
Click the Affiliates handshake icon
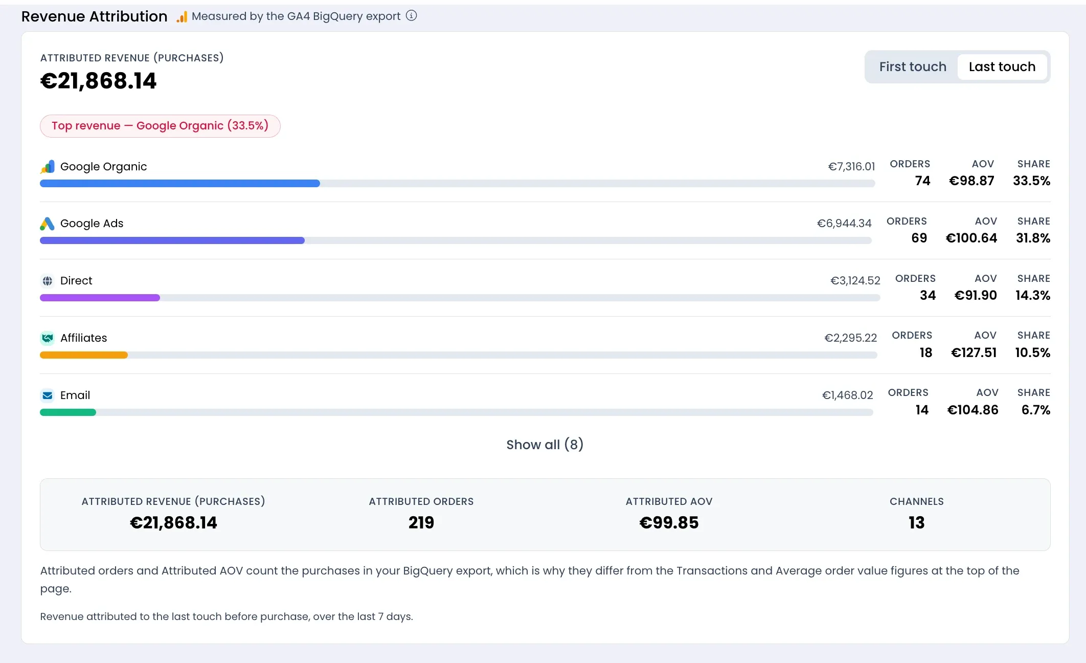48,338
